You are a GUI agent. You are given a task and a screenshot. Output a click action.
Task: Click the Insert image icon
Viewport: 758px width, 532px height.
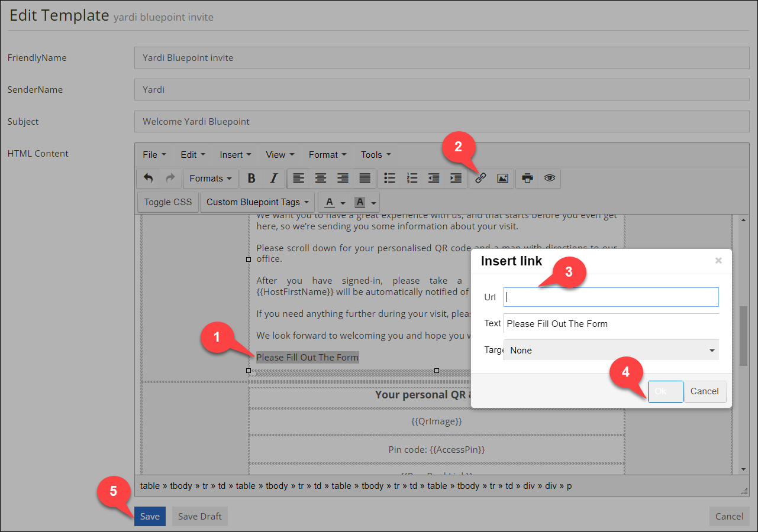point(502,178)
